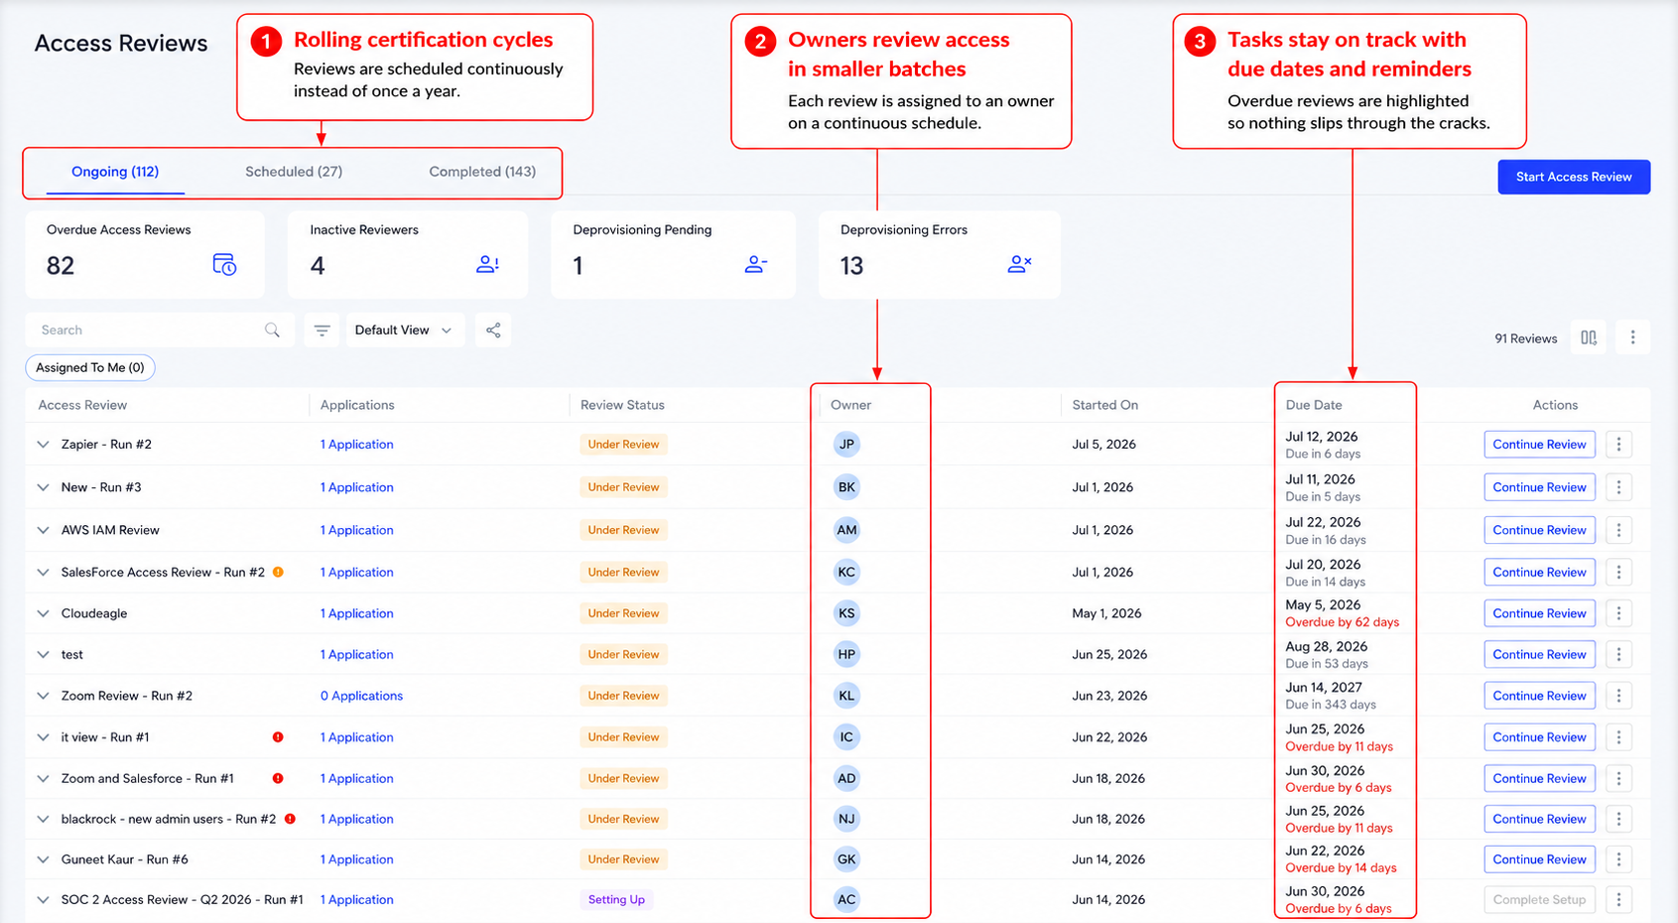Click orange warning icon on SalesForce Access Review

pos(279,572)
